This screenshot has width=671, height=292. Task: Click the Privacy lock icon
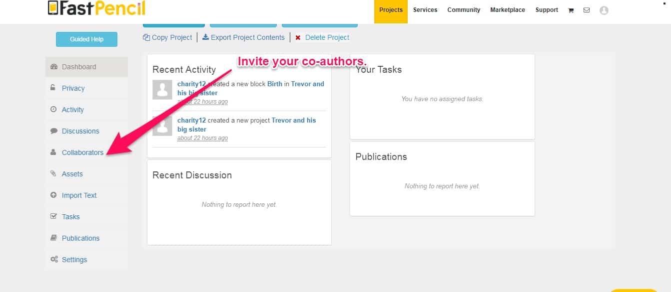point(53,88)
